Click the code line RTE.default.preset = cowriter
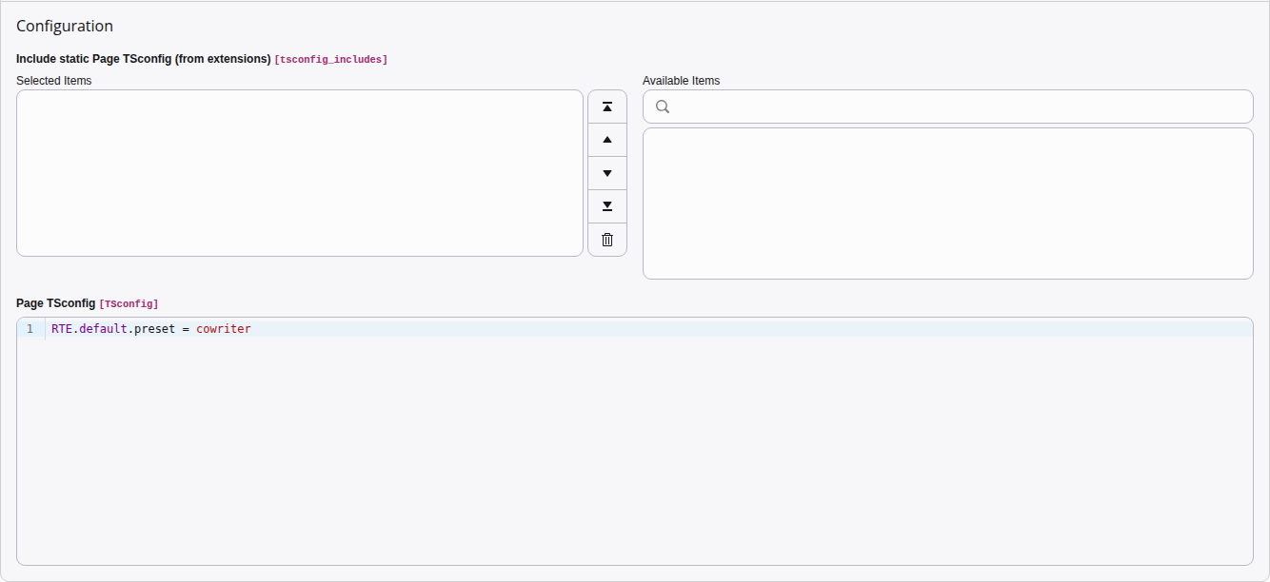 [151, 328]
